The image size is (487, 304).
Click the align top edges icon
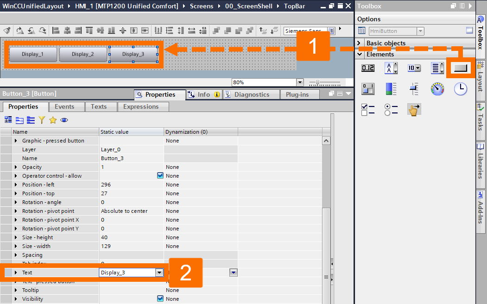89,31
